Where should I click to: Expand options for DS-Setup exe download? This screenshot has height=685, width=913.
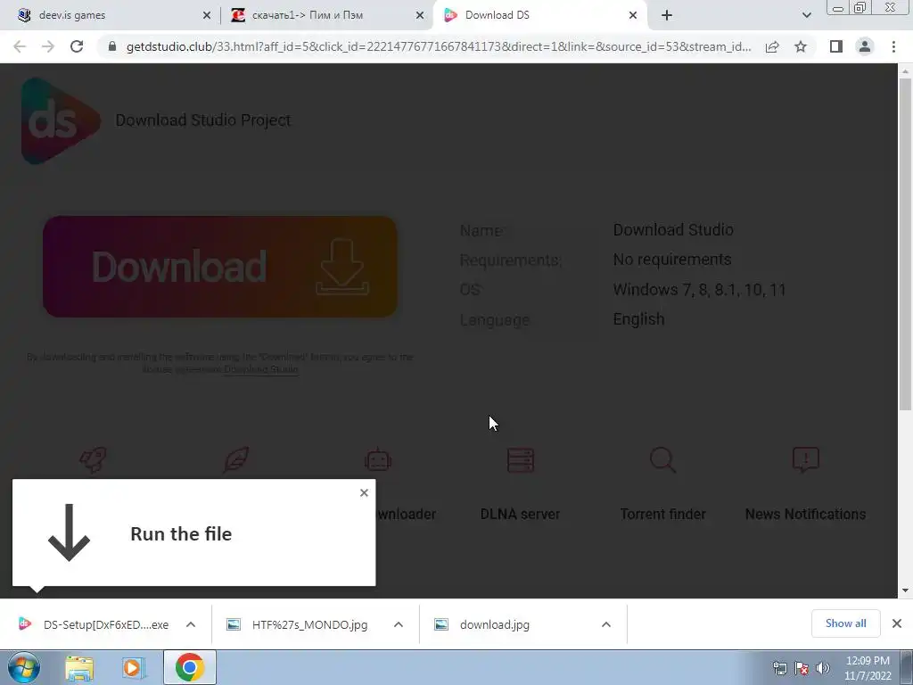tap(191, 624)
